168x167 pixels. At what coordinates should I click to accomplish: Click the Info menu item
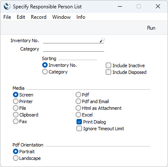click(81, 17)
